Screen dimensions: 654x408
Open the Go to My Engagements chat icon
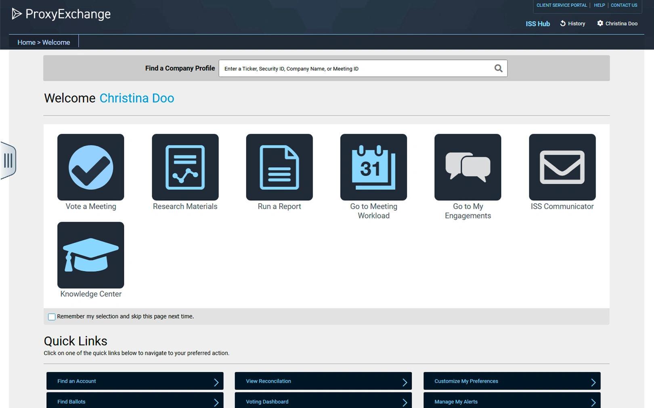coord(468,167)
